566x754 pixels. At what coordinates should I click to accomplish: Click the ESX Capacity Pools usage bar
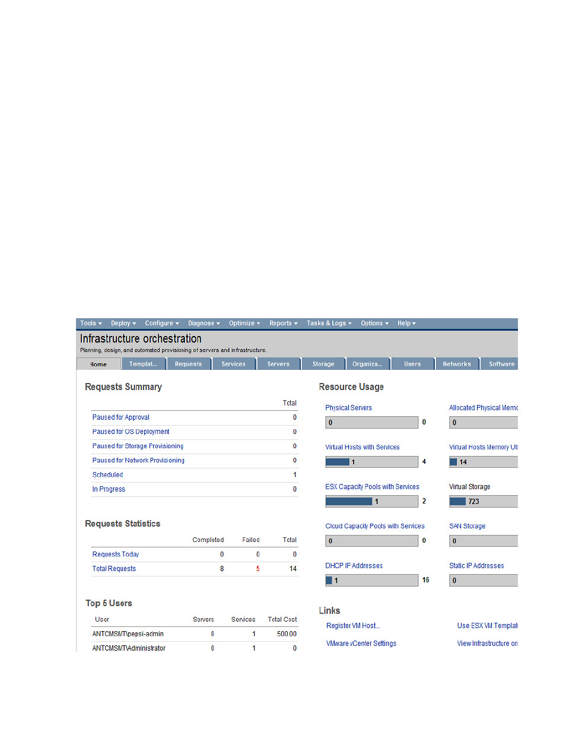click(x=372, y=502)
